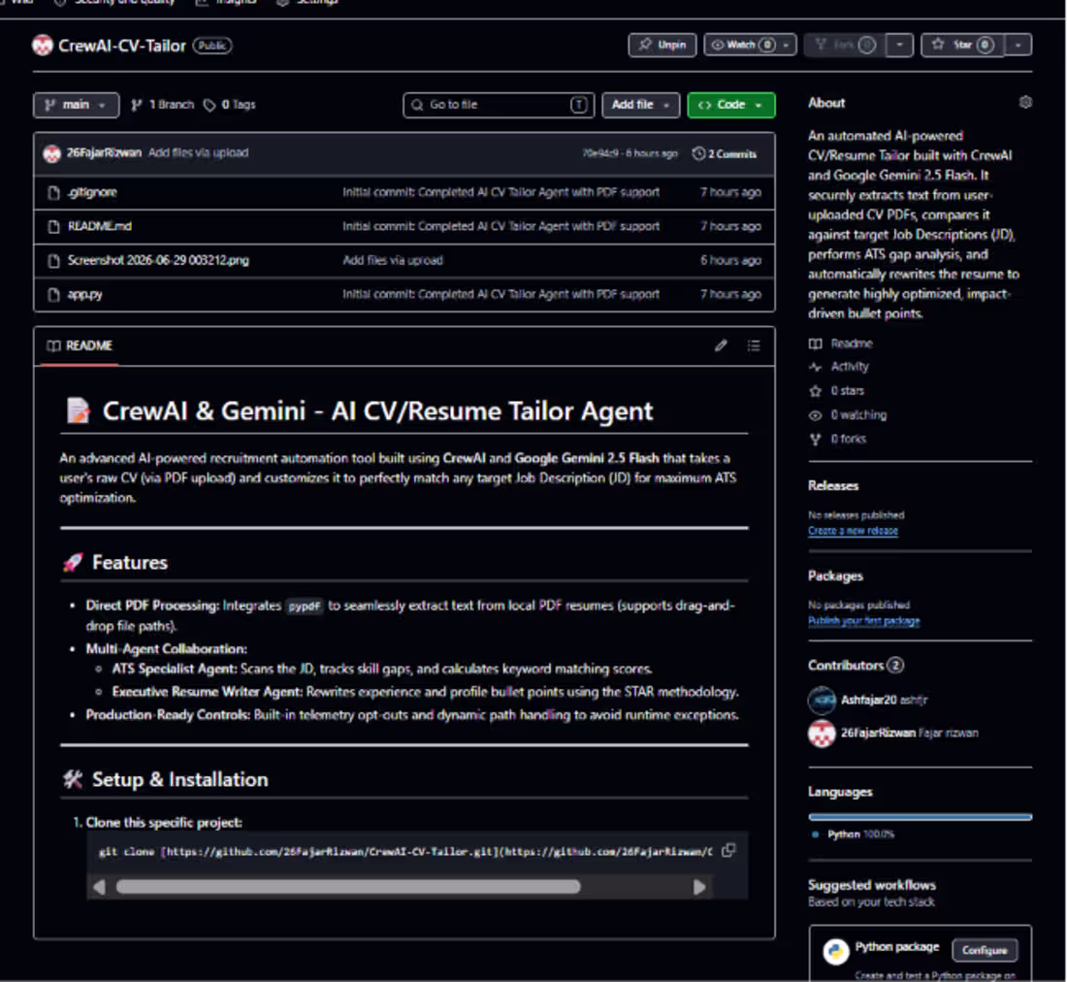
Task: Click the file icon beside app.py
Action: click(x=53, y=295)
